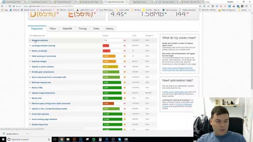
Task: Click the browser Back arrow
Action: pos(2,6)
